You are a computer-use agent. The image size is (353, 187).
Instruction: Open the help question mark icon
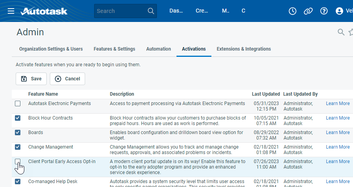324,11
